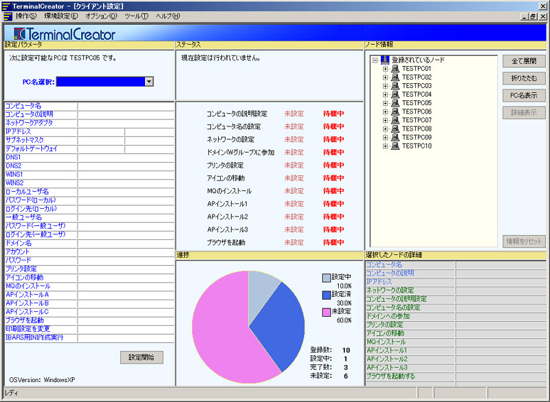The width and height of the screenshot is (550, 402).
Task: Expand the TESTPC02 tree node
Action: pos(385,77)
